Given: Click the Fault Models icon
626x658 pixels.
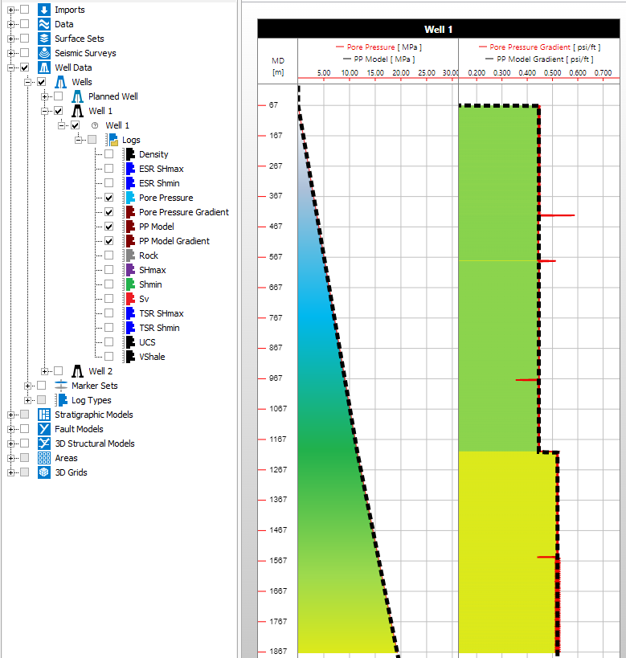Looking at the screenshot, I should [44, 429].
